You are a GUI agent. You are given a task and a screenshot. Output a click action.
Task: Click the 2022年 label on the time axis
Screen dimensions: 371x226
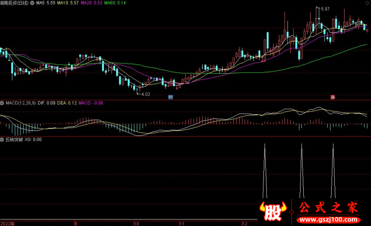[x=7, y=223]
